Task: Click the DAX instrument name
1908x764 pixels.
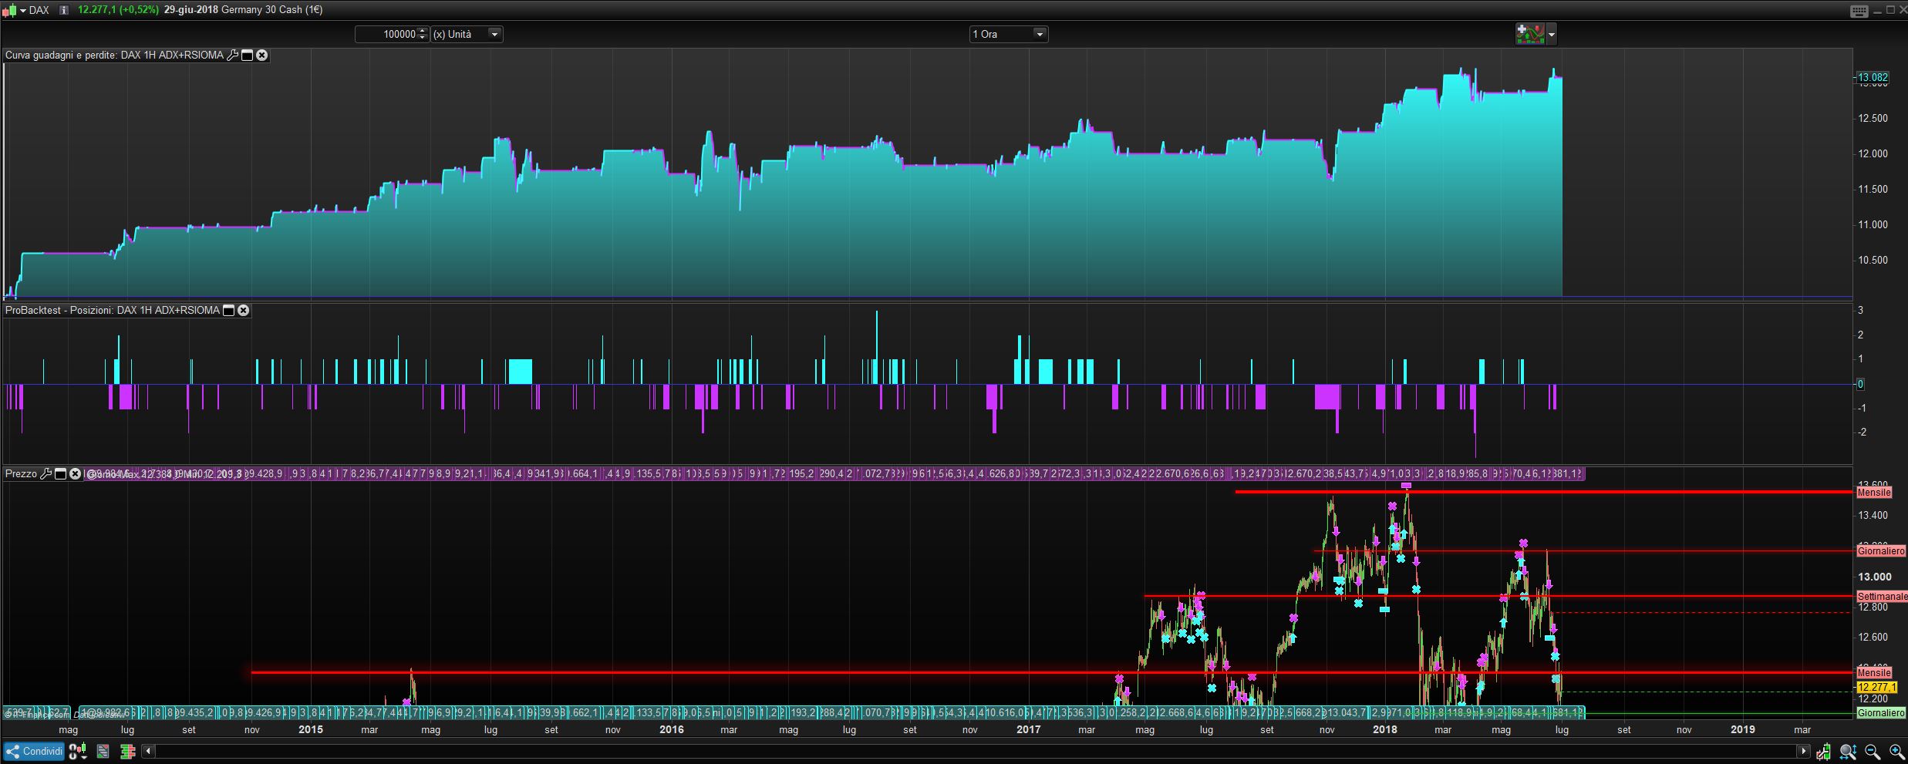Action: pos(39,10)
